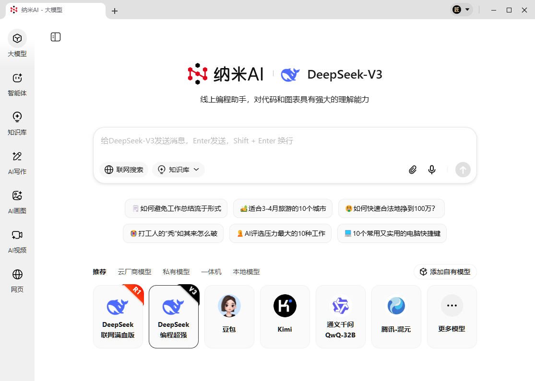535x381 pixels.
Task: Switch to the 一体机 tab
Action: [211, 272]
